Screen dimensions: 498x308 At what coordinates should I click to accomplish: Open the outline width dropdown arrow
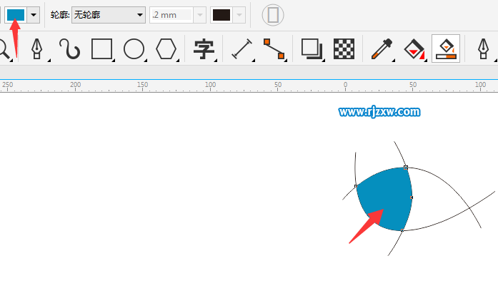(x=200, y=15)
